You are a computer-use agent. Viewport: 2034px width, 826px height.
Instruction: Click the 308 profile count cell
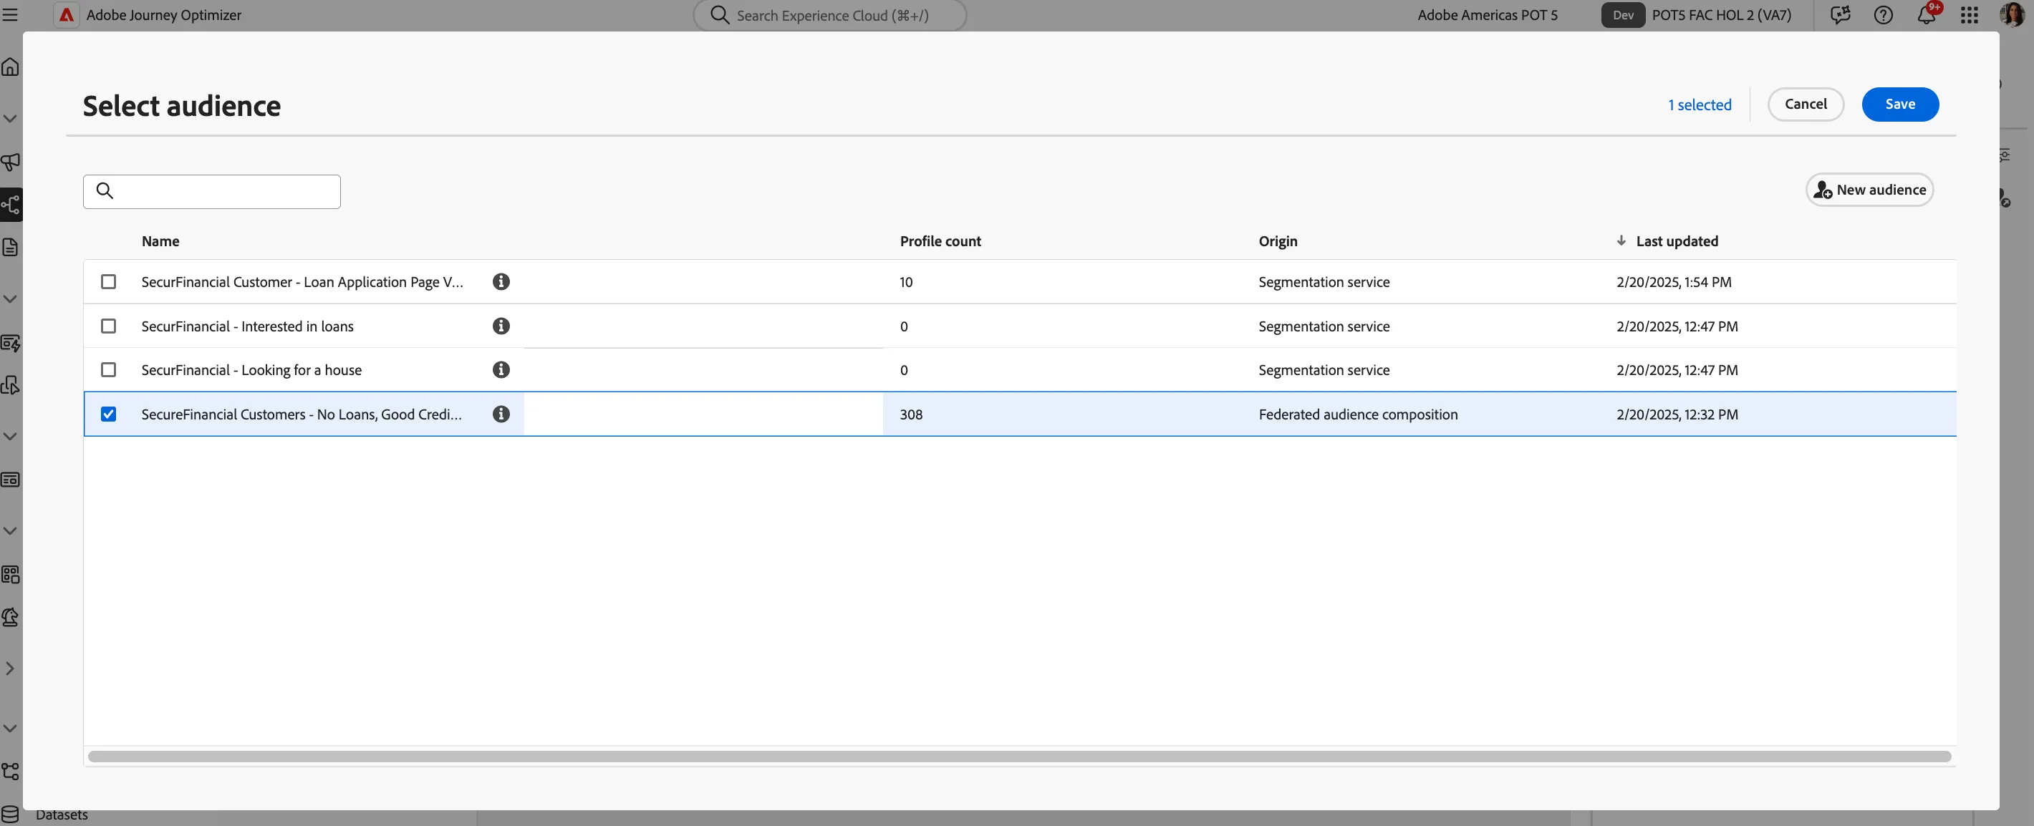point(910,414)
